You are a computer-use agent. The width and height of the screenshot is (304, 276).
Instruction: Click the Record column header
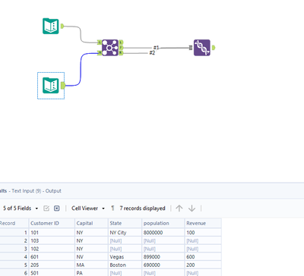pos(14,223)
